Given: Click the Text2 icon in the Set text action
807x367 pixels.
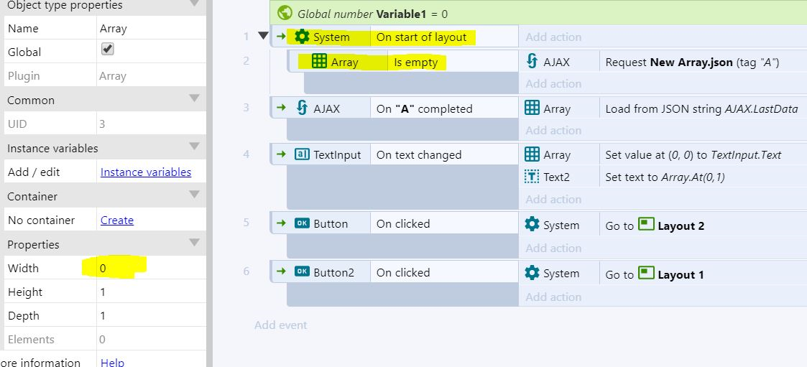Looking at the screenshot, I should click(x=532, y=177).
